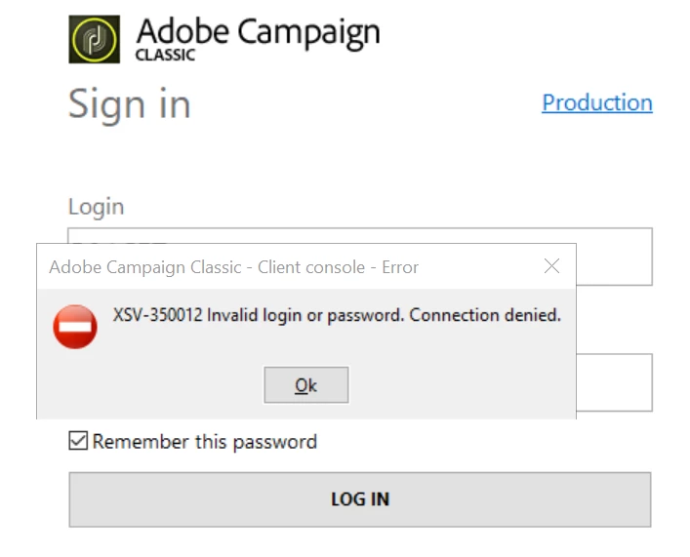This screenshot has width=690, height=557.
Task: Close the error dialog with X
Action: (551, 266)
